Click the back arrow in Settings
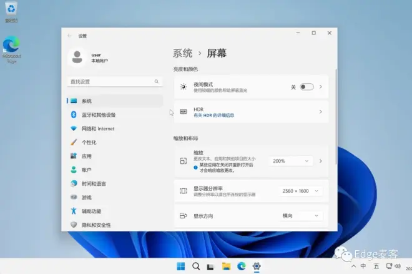 click(x=69, y=36)
